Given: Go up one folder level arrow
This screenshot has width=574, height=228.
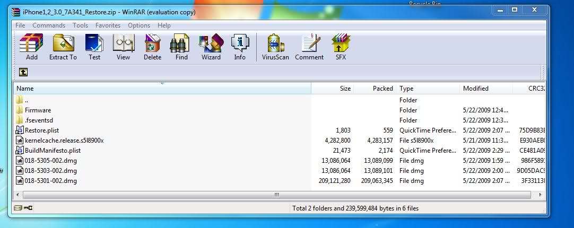Looking at the screenshot, I should 23,72.
